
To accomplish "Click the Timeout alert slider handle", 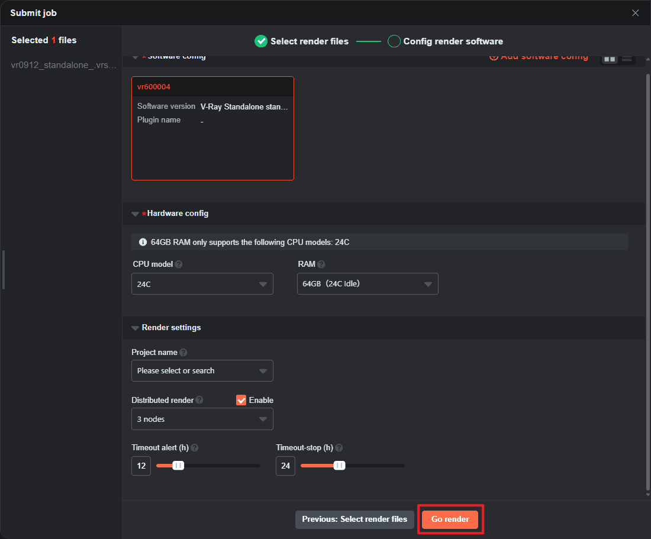I will pos(178,466).
